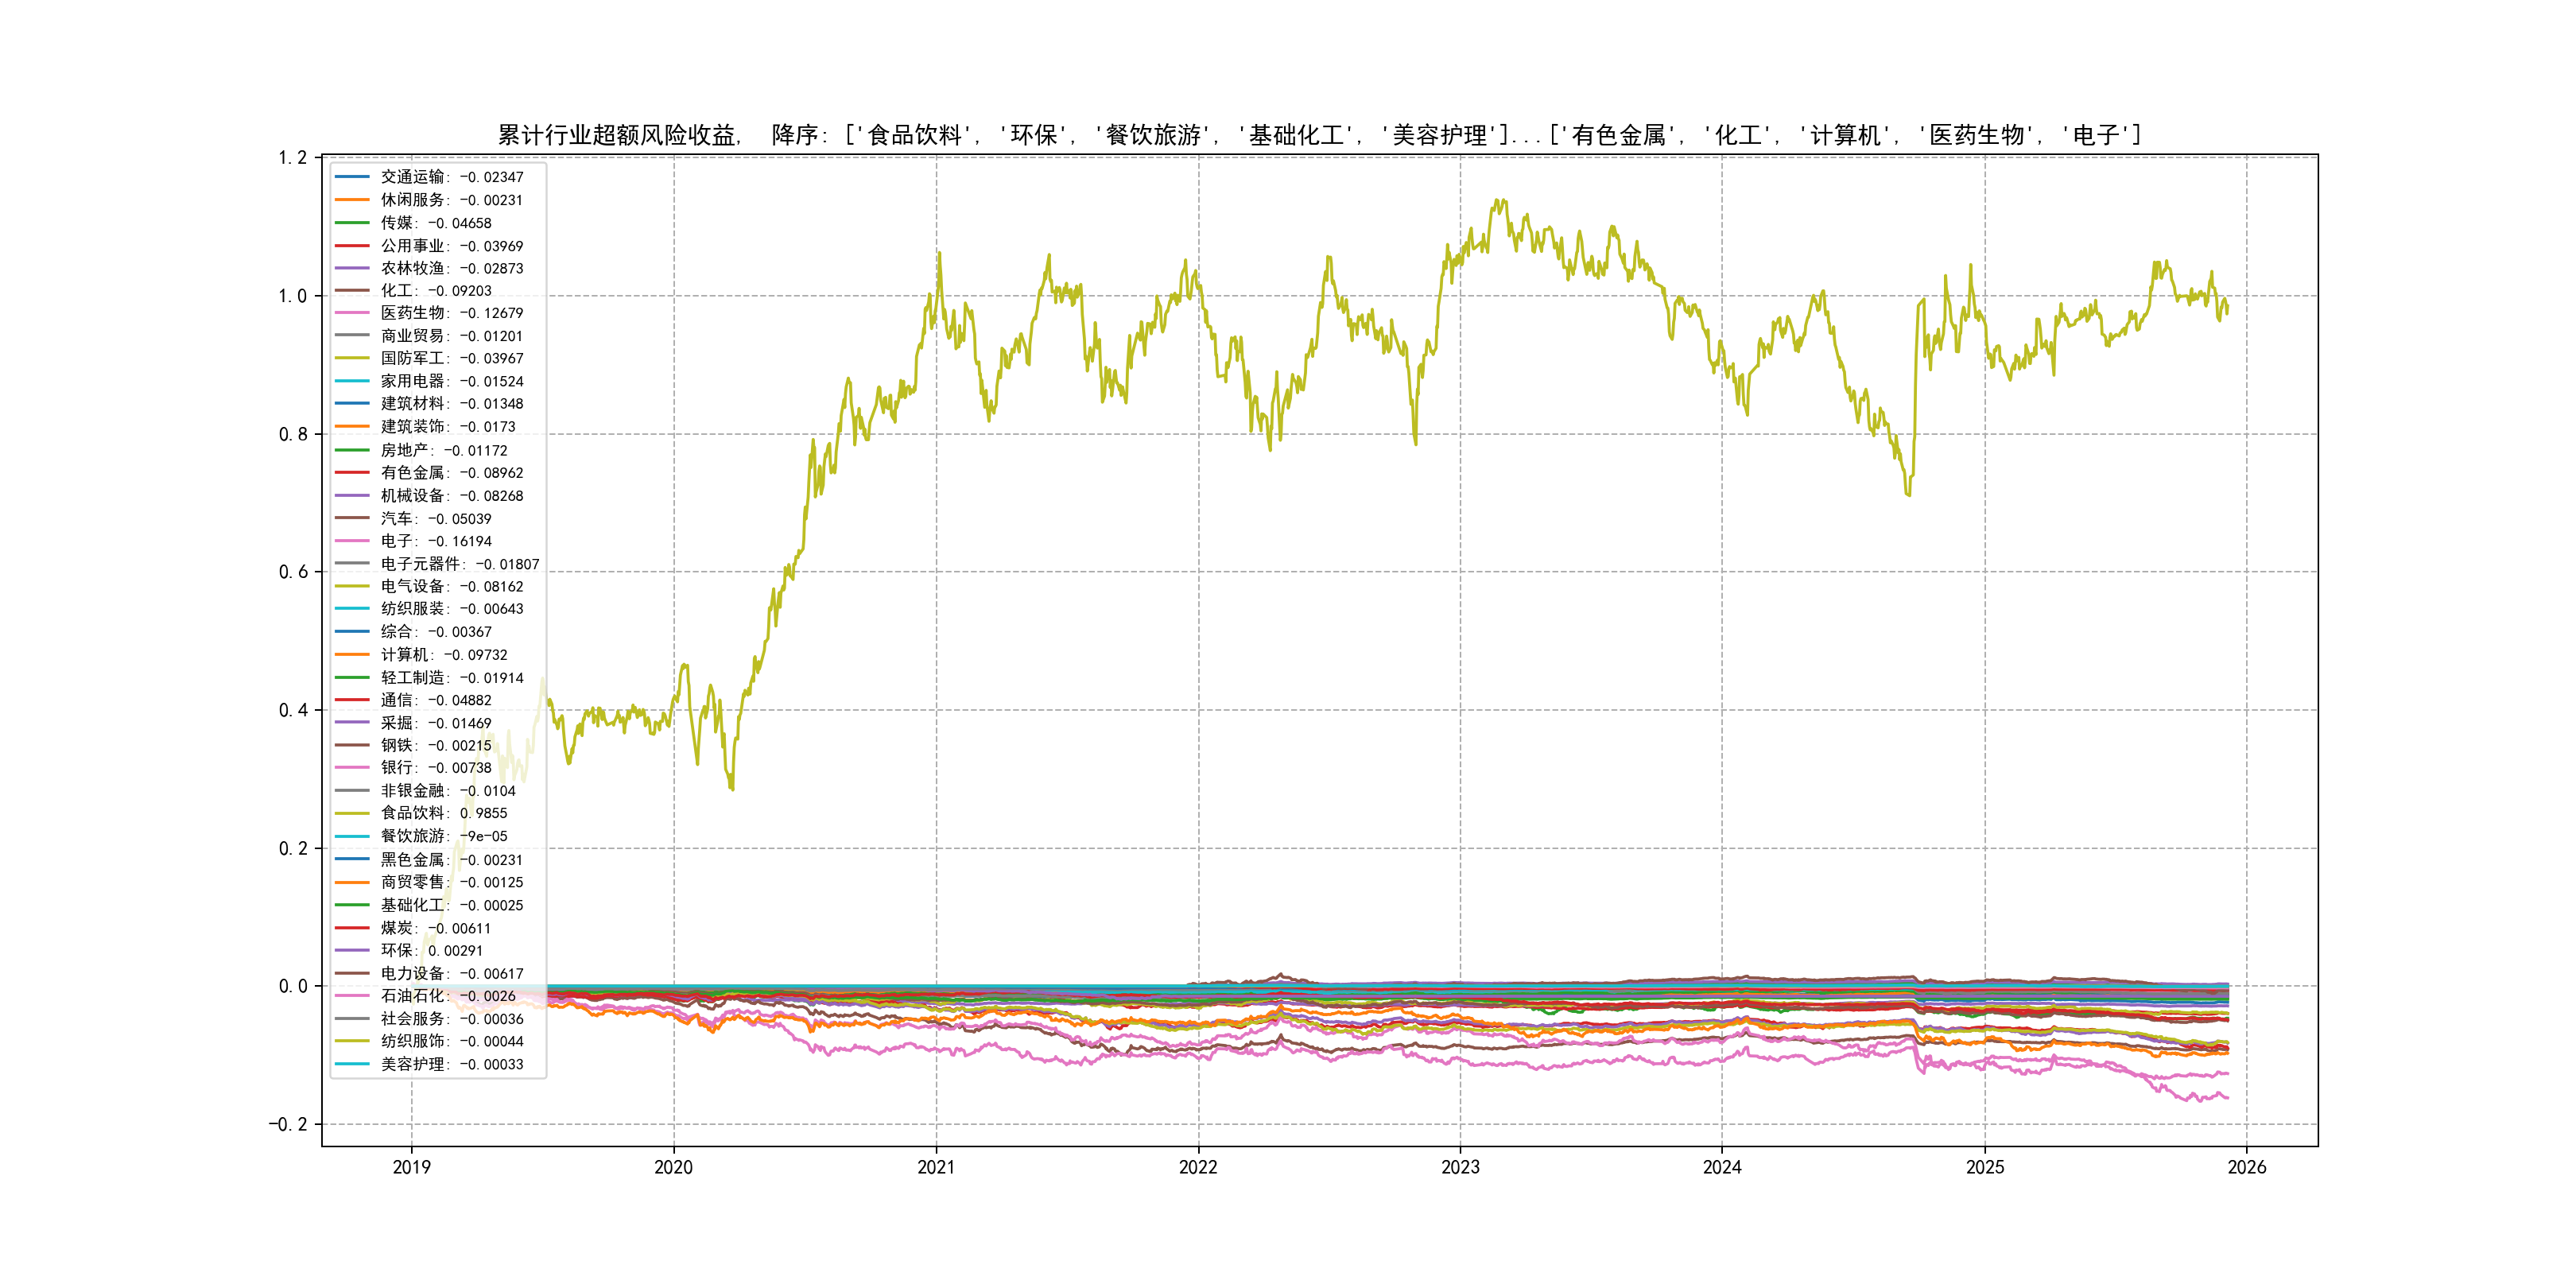Click the 2026 x-axis tick label
This screenshot has width=2576, height=1288.
coord(2247,1167)
